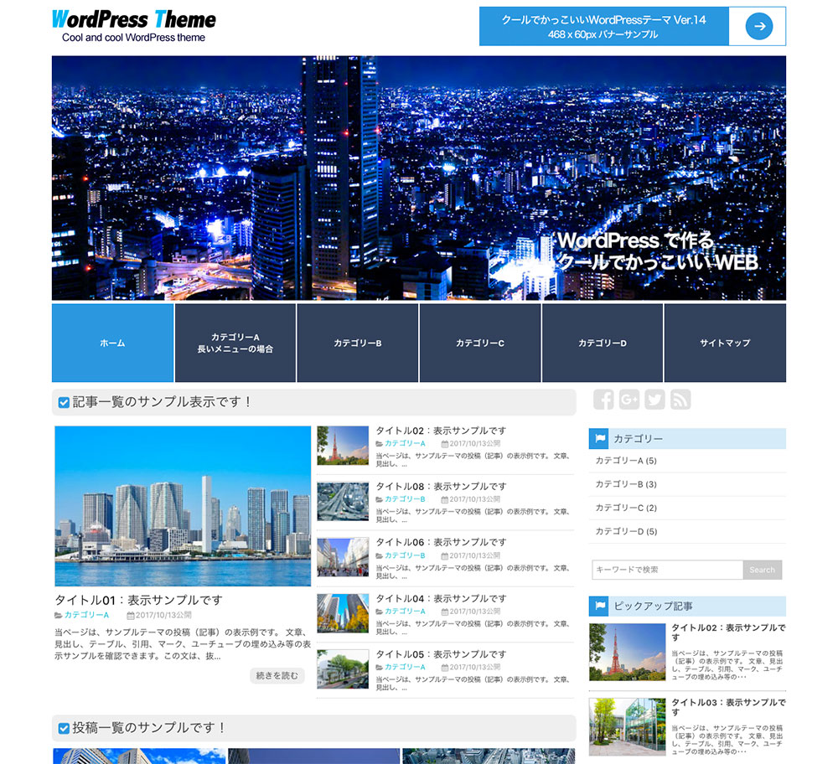Screen dimensions: 838x764
Task: Focus the キーワードで検索 input field
Action: click(x=668, y=570)
